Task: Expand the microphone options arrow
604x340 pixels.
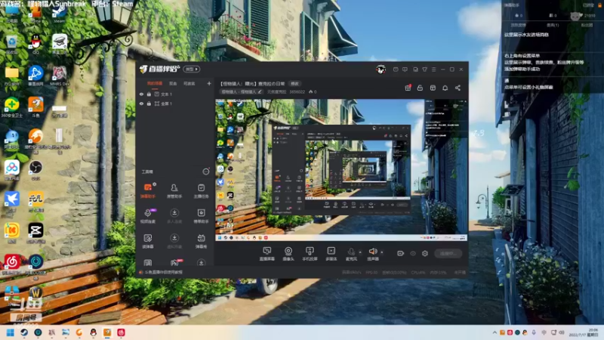Action: tap(360, 252)
